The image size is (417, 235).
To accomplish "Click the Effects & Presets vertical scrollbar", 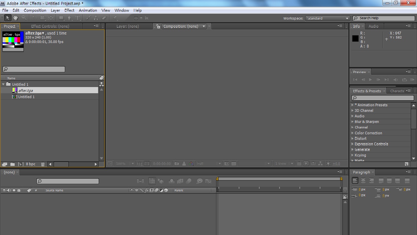I will coord(413,119).
